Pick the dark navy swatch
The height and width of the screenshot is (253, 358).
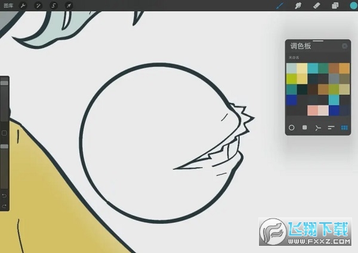[344, 111]
